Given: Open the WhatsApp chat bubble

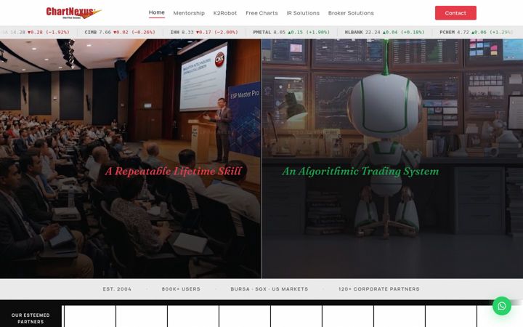Looking at the screenshot, I should tap(502, 306).
